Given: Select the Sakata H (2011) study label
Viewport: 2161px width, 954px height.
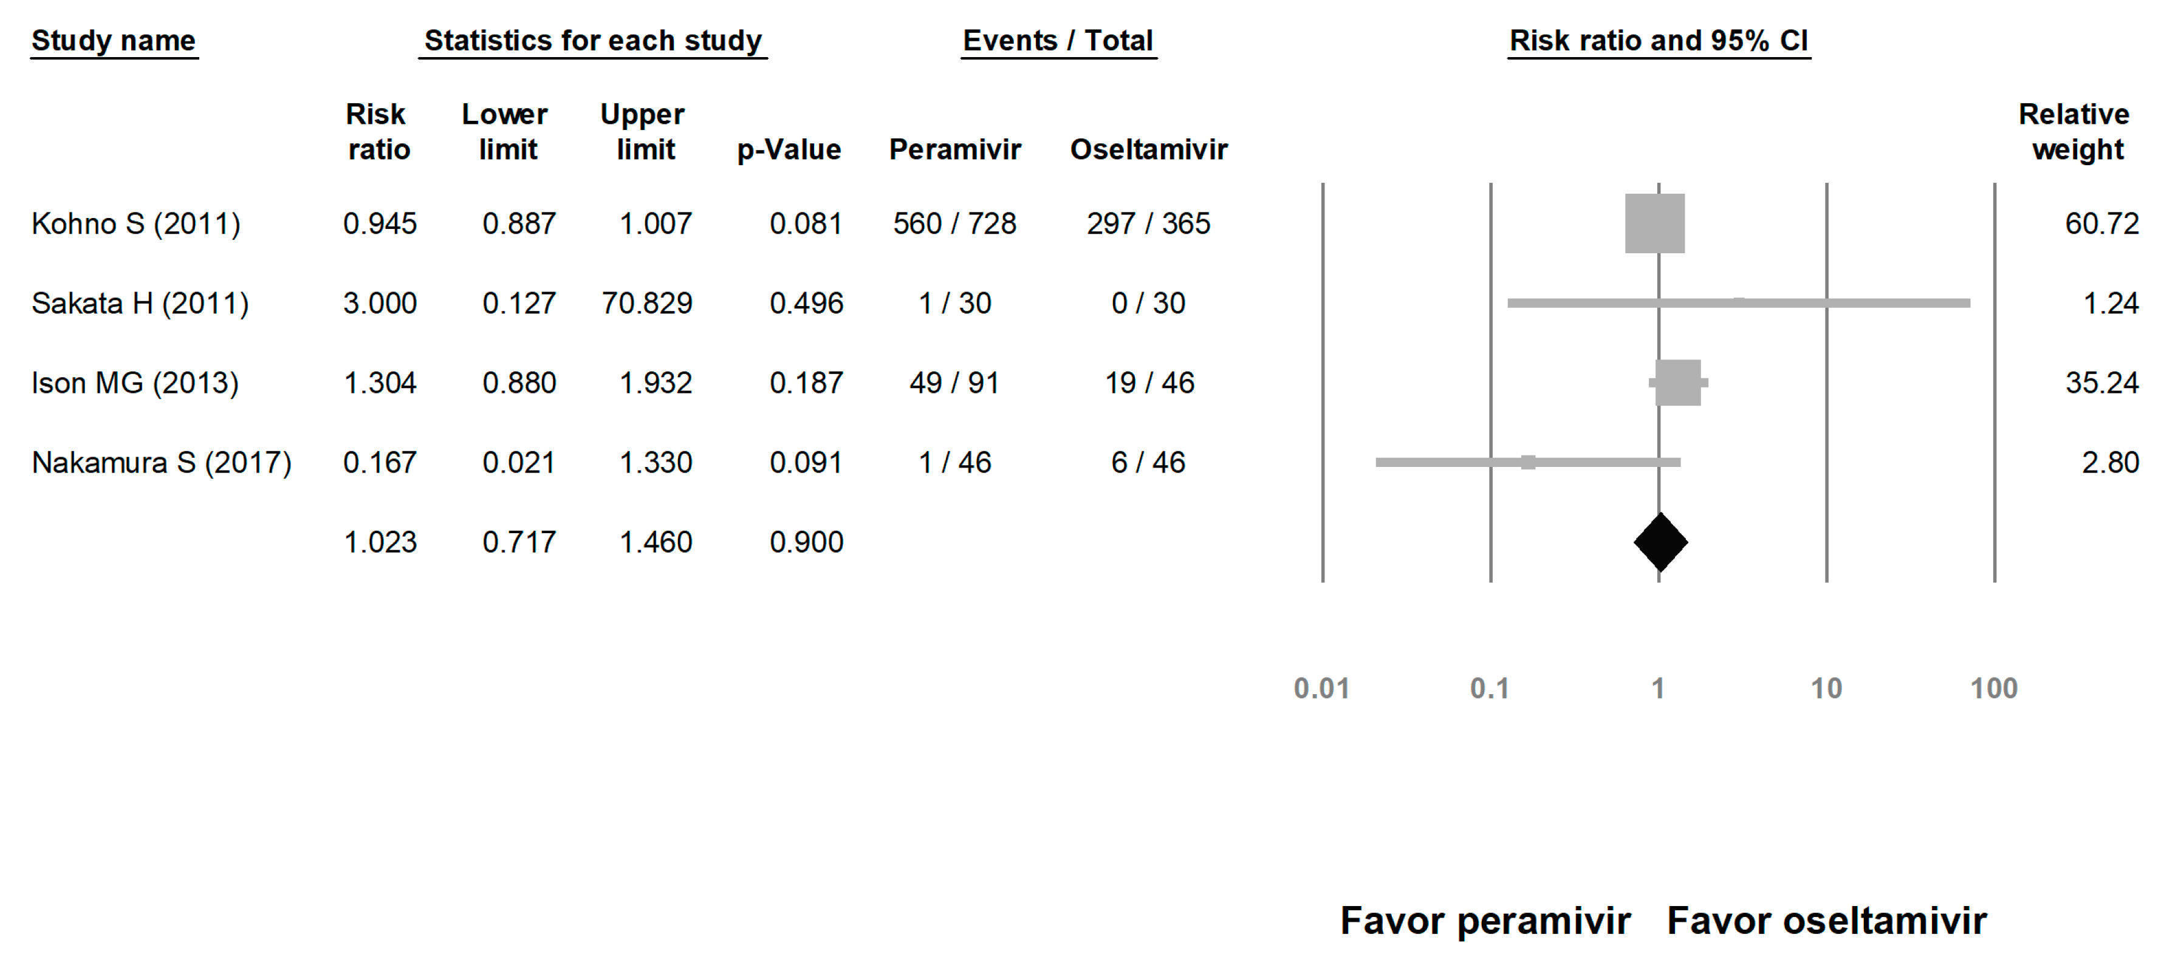Looking at the screenshot, I should [140, 304].
